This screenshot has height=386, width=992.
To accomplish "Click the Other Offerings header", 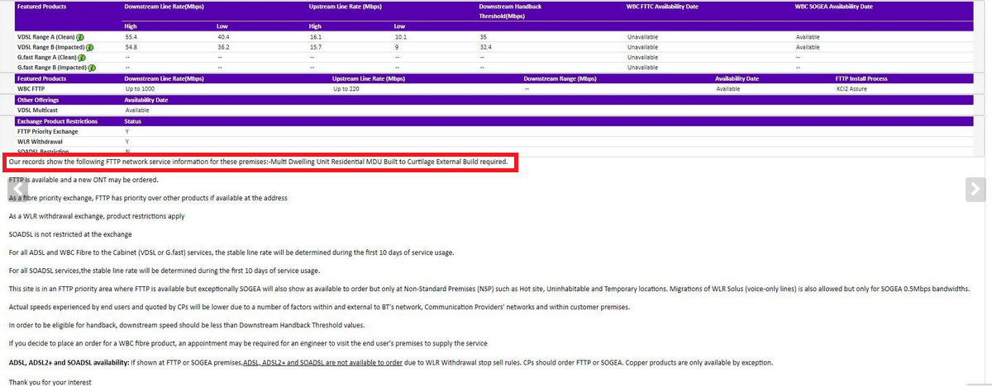I will (x=37, y=100).
